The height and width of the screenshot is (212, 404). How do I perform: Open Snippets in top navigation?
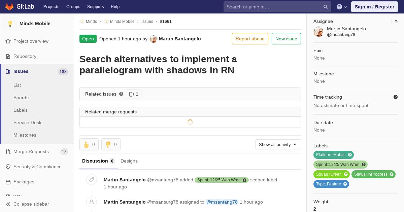pos(95,7)
